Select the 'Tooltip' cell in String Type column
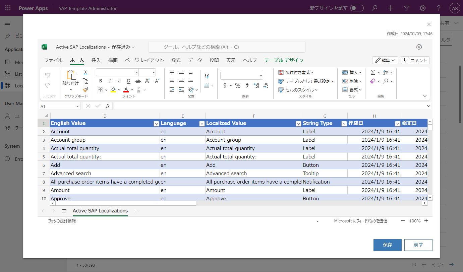 point(325,173)
